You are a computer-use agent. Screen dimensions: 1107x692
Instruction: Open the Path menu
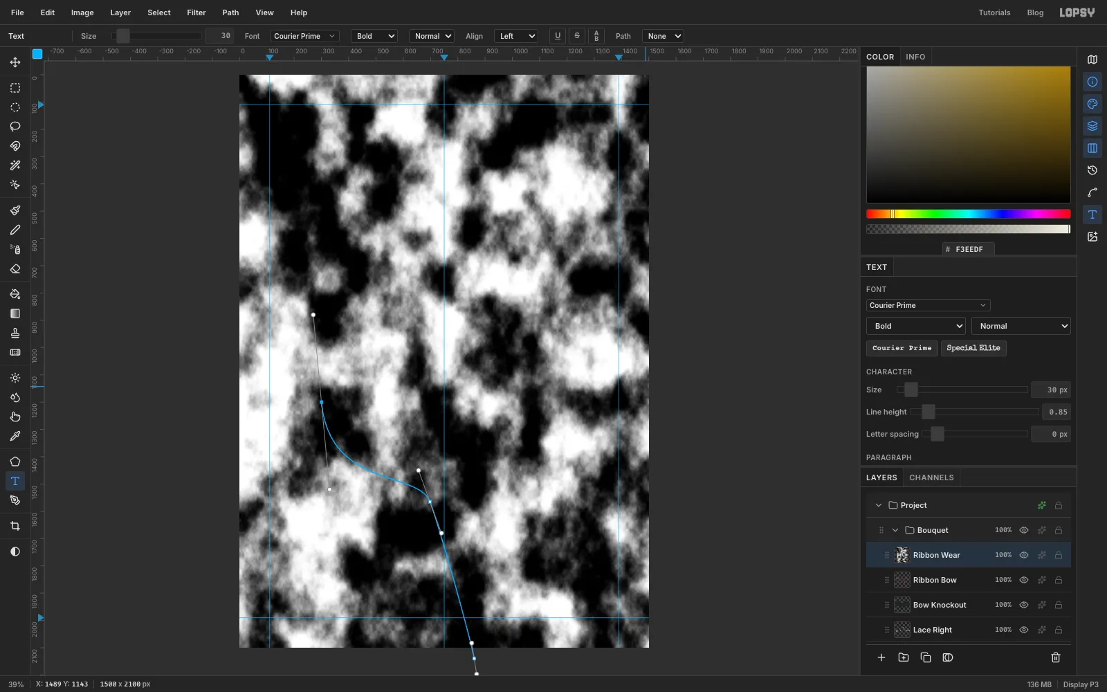[x=230, y=12]
